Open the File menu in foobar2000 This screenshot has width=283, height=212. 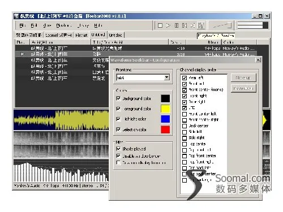coord(23,25)
